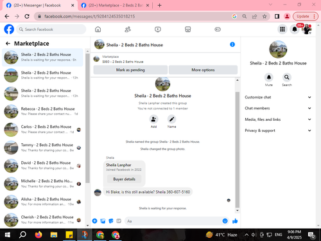Open the conversation information icon
This screenshot has height=241, width=321.
pyautogui.click(x=232, y=44)
